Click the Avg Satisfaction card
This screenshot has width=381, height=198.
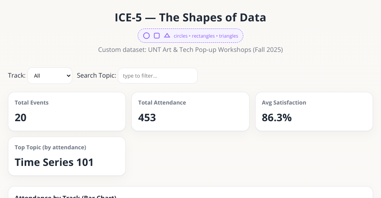(x=314, y=111)
